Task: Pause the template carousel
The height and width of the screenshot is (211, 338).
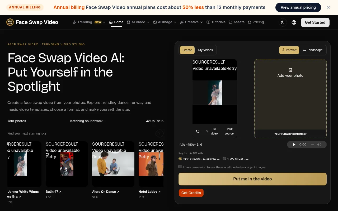Action: (x=159, y=133)
